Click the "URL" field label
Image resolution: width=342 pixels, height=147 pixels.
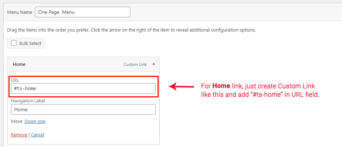point(15,80)
